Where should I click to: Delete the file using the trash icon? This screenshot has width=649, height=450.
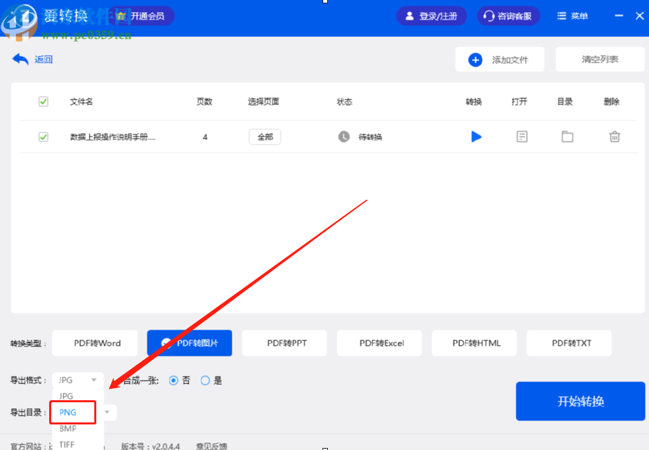tap(614, 137)
